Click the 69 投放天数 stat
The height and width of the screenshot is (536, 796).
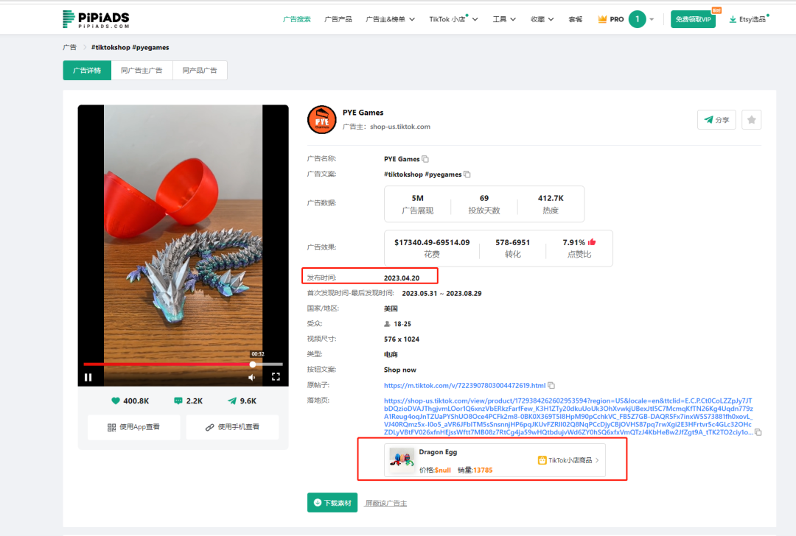[483, 204]
